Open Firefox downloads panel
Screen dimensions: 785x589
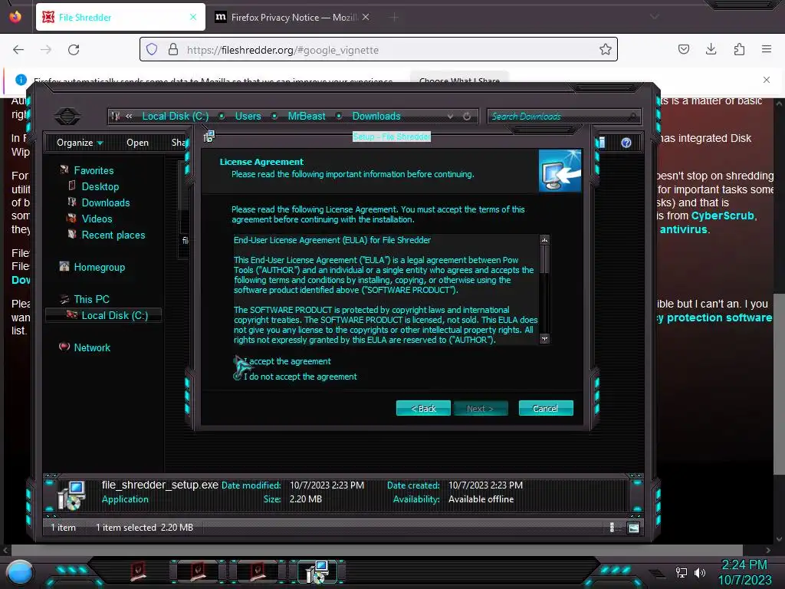click(711, 49)
